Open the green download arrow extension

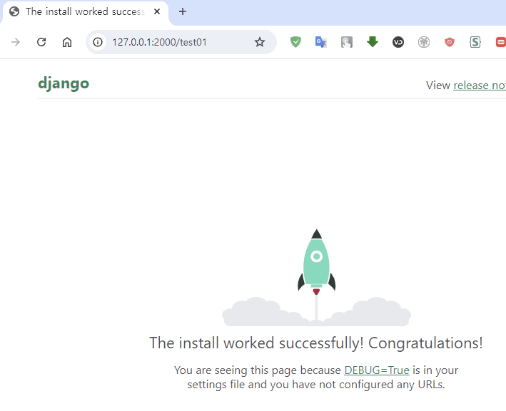373,42
